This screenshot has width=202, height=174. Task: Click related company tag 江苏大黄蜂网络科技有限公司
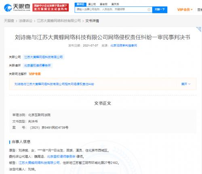pos(43,57)
